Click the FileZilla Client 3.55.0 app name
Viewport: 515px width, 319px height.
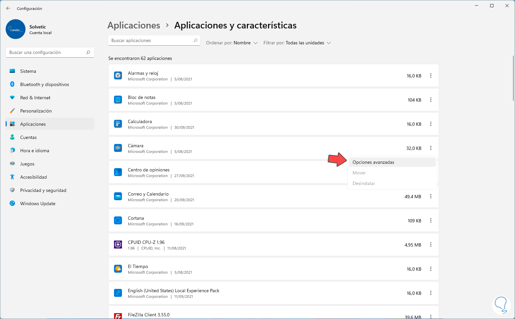(149, 315)
